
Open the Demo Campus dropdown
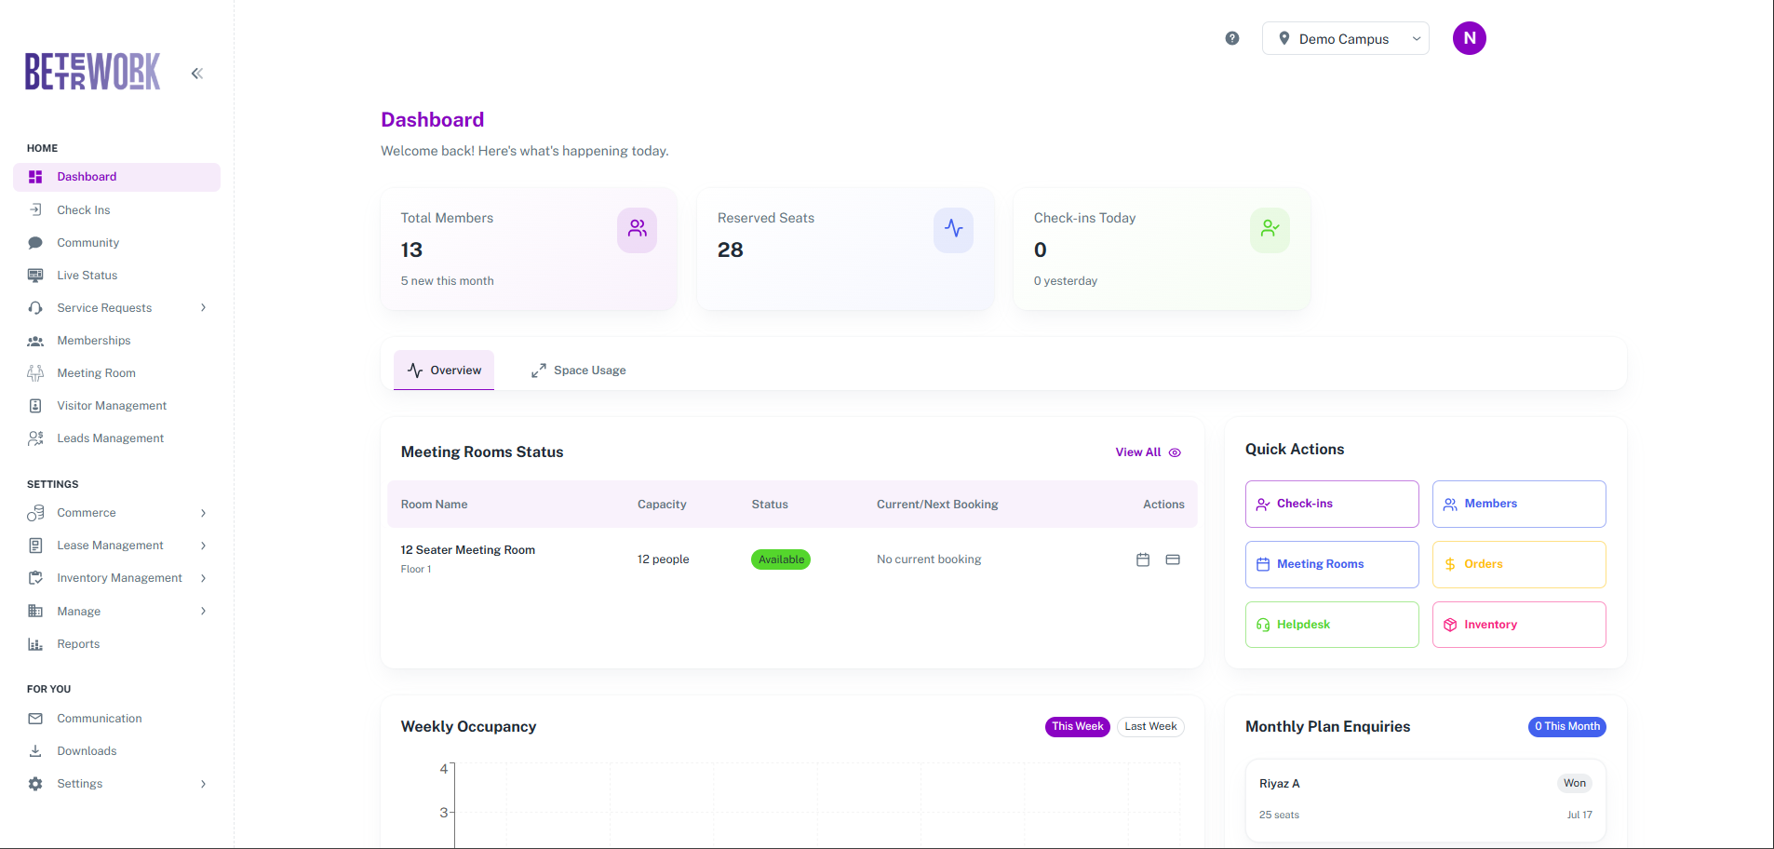coord(1344,38)
